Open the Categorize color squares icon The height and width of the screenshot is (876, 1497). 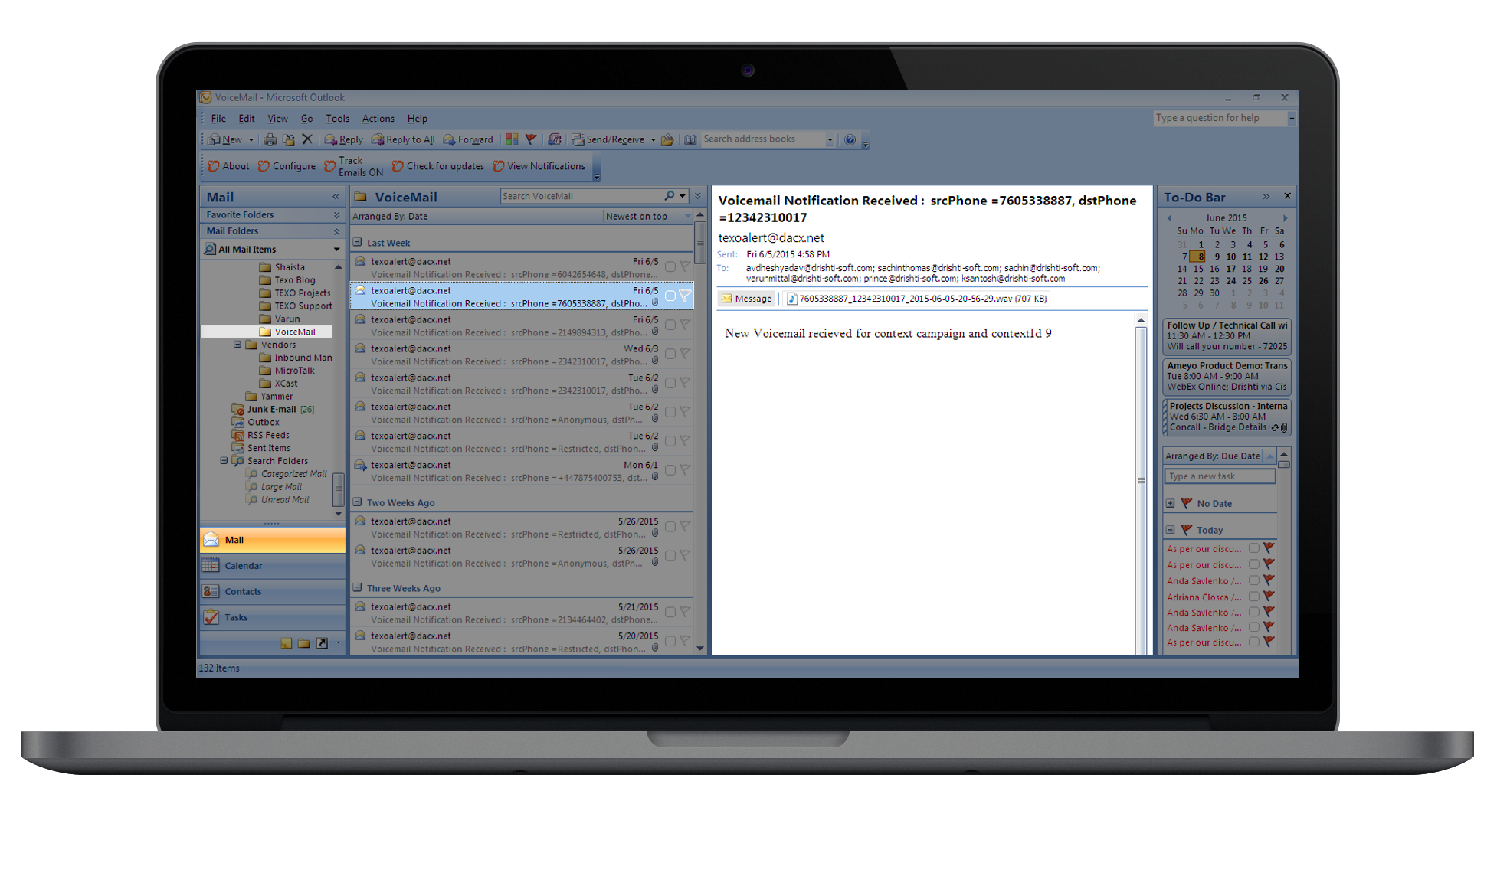(512, 139)
